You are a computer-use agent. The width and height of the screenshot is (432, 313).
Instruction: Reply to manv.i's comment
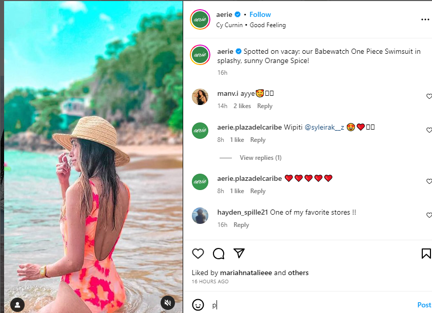point(265,106)
